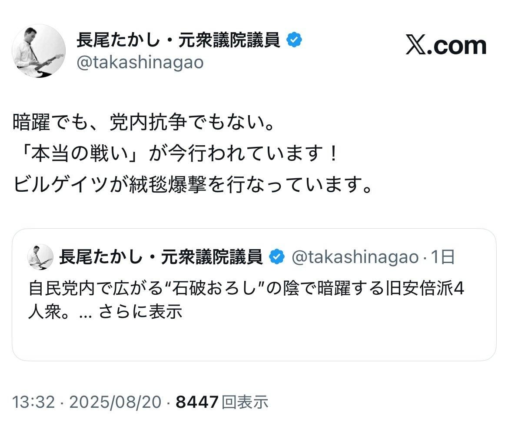Expand the quoted post with さらに表示
The width and height of the screenshot is (508, 423).
coord(140,312)
